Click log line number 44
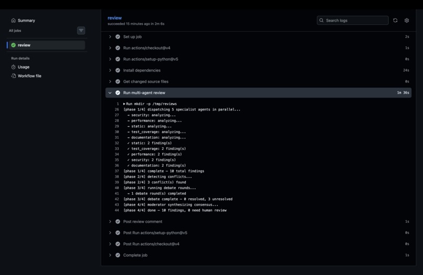The height and width of the screenshot is (275, 423). [x=117, y=210]
